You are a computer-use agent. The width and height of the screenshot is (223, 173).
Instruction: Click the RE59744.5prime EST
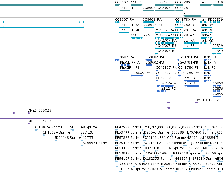117,135
